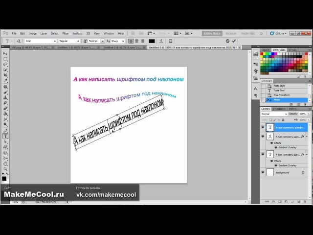The image size is (313, 235).
Task: Open the text color swatch
Action: click(152, 41)
